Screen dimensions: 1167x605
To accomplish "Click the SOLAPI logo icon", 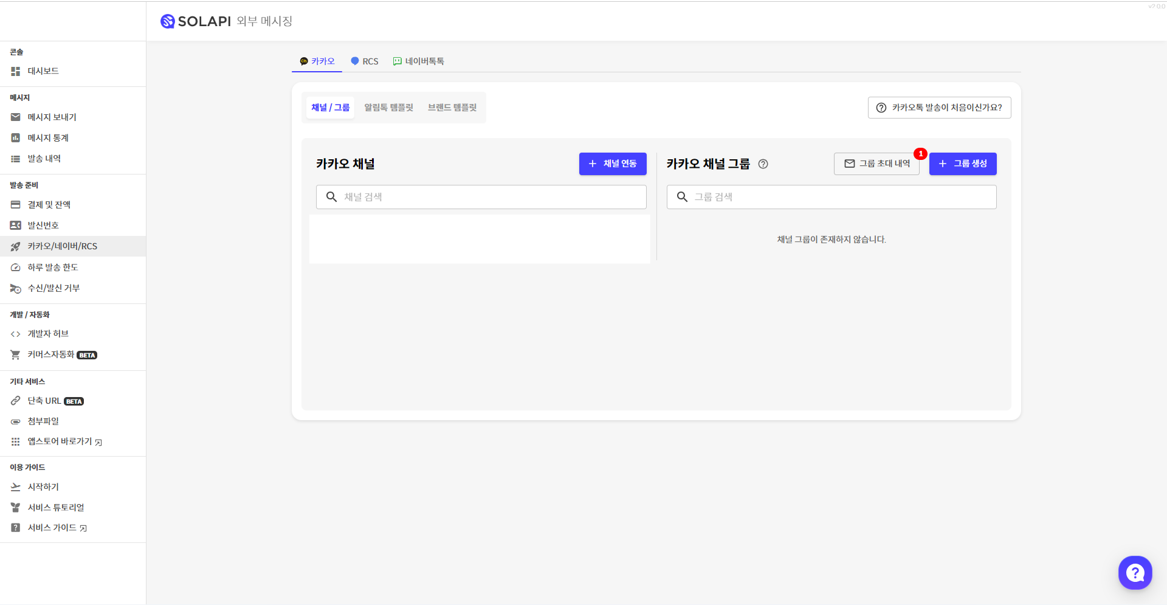I will [167, 21].
